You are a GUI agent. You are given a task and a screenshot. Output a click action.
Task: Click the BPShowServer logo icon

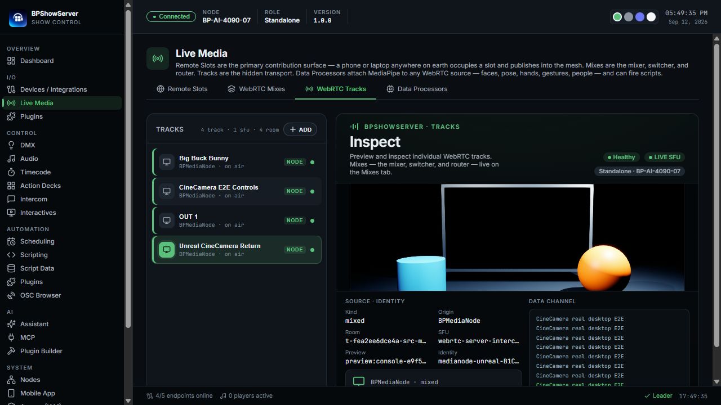coord(18,18)
